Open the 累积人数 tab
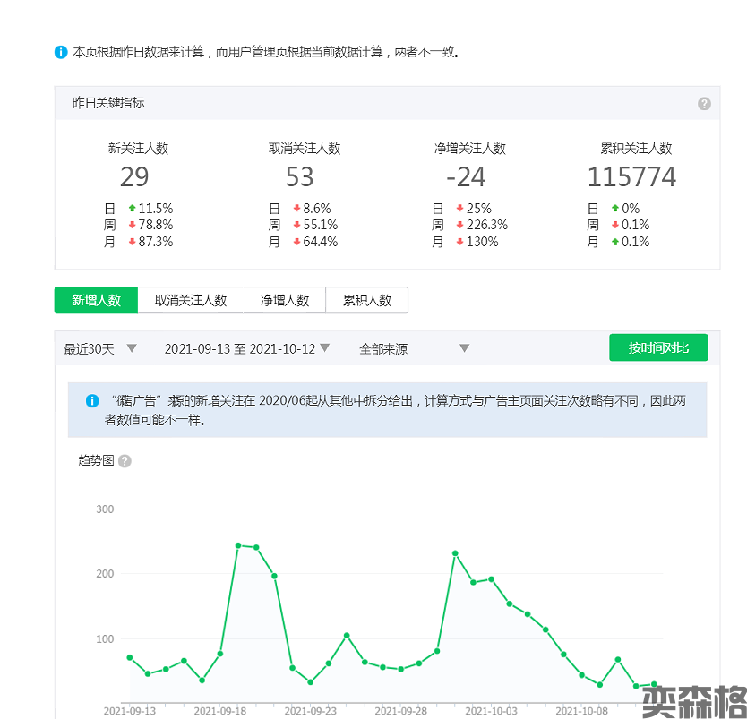 [x=367, y=300]
